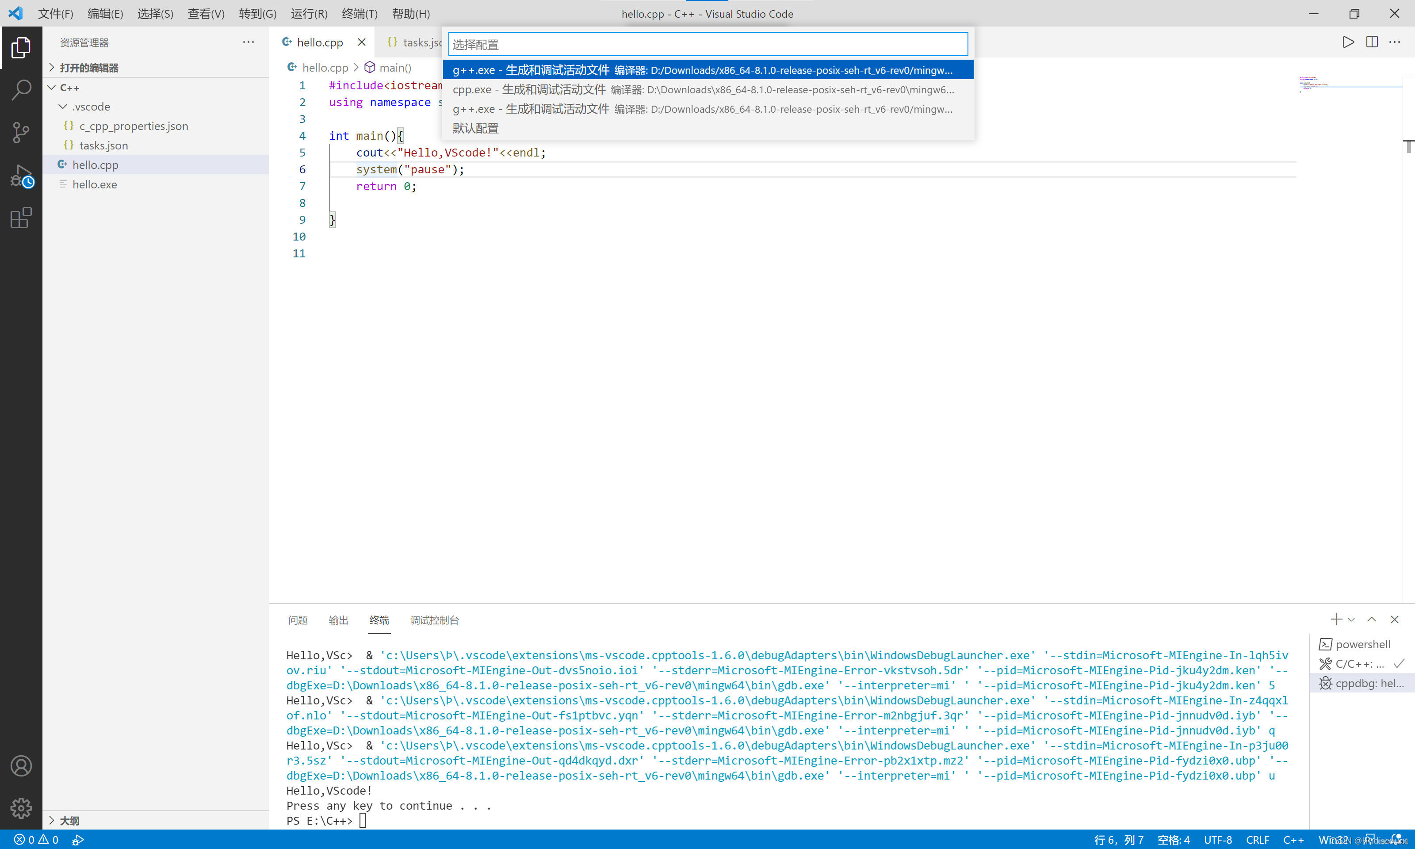
Task: Select the 默认配置 option
Action: (475, 128)
